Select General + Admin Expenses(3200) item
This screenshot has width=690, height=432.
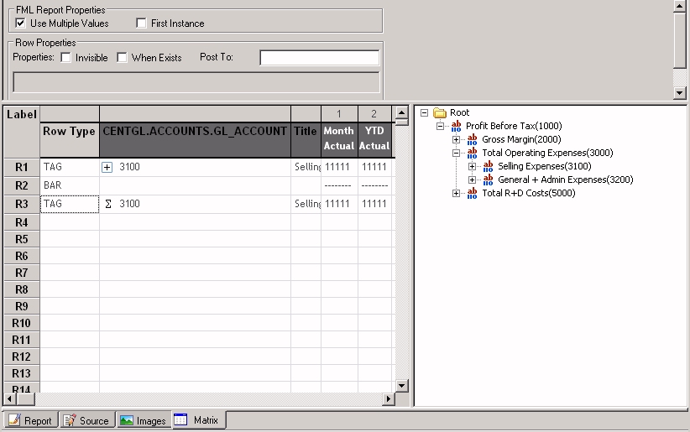point(566,180)
